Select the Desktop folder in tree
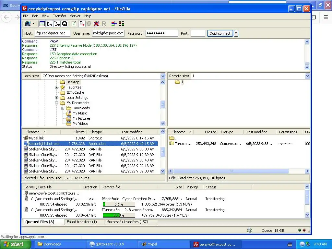Image resolution: width=332 pixels, height=249 pixels. [x=73, y=82]
